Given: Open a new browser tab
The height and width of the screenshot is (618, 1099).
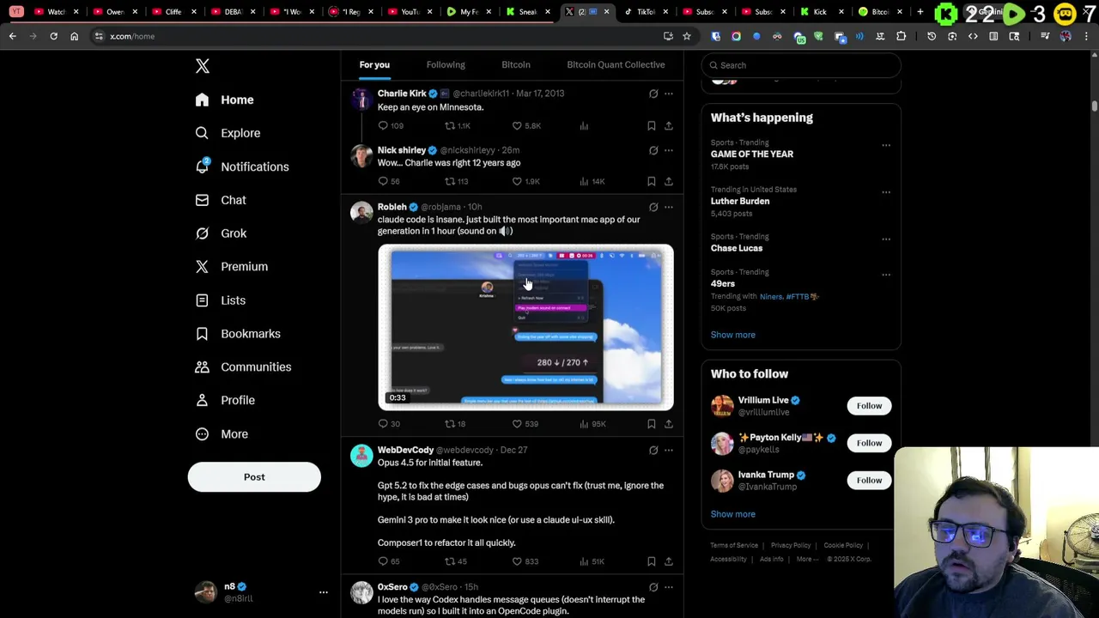Looking at the screenshot, I should (x=920, y=12).
